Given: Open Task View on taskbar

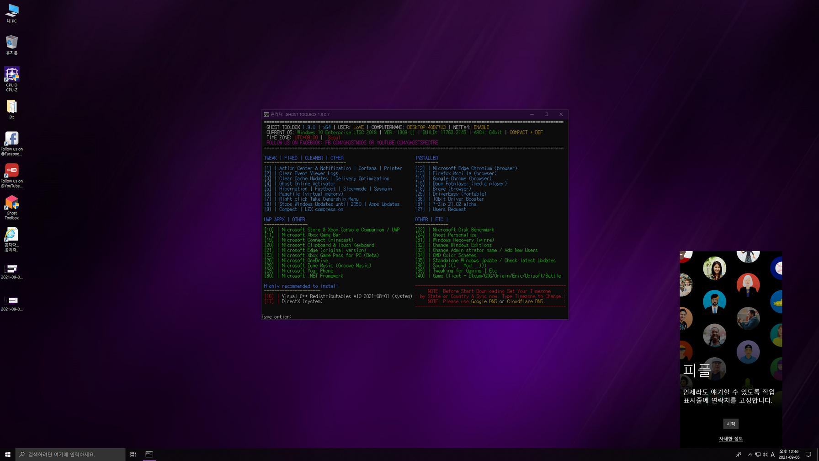Looking at the screenshot, I should pos(133,454).
